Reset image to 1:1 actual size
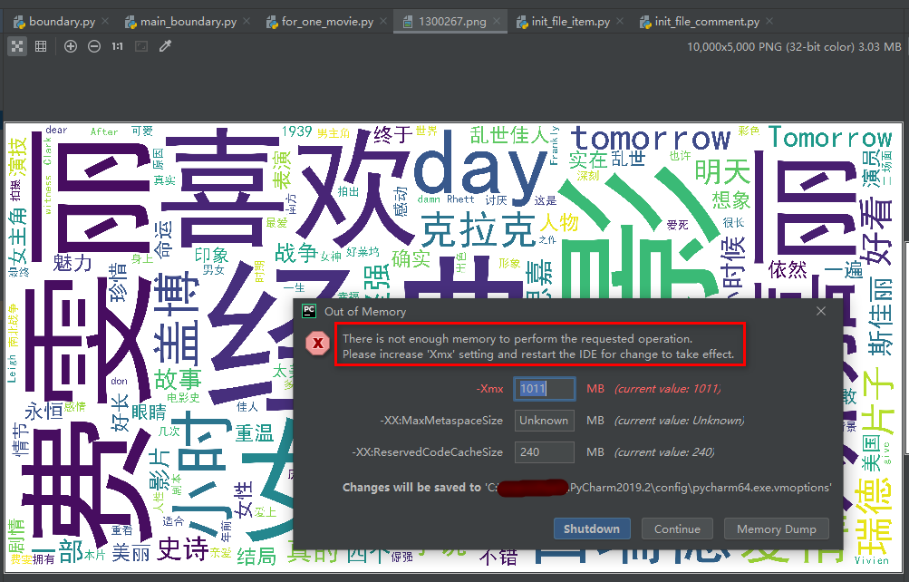This screenshot has height=582, width=909. [118, 46]
